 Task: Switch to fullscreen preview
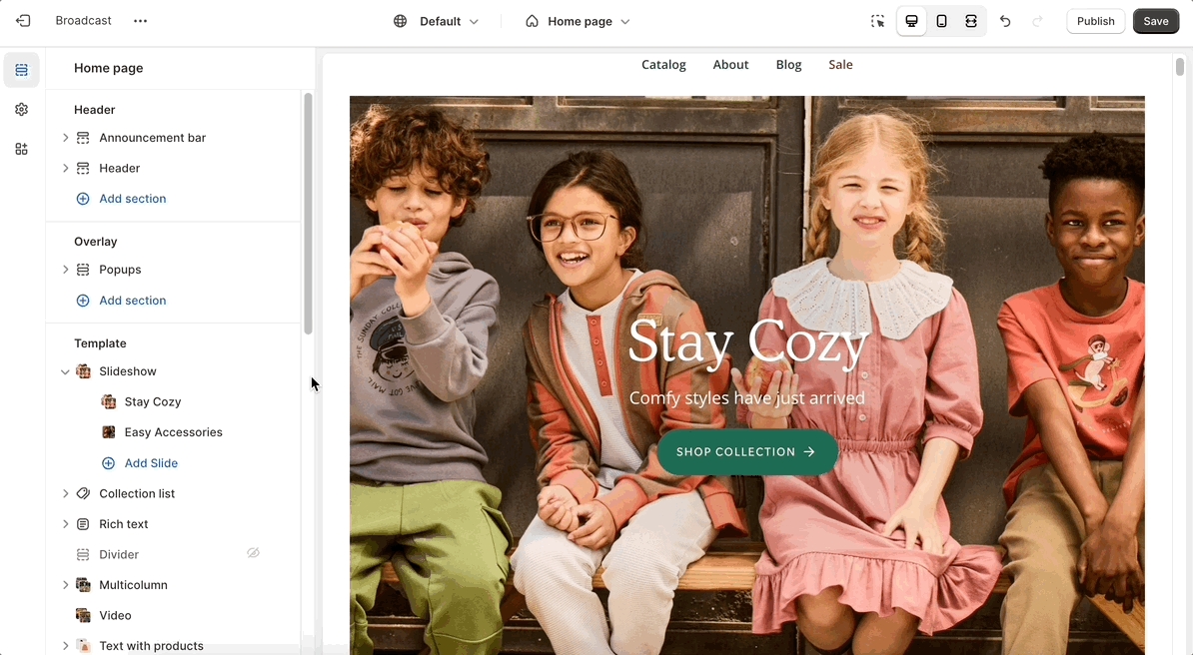(971, 21)
